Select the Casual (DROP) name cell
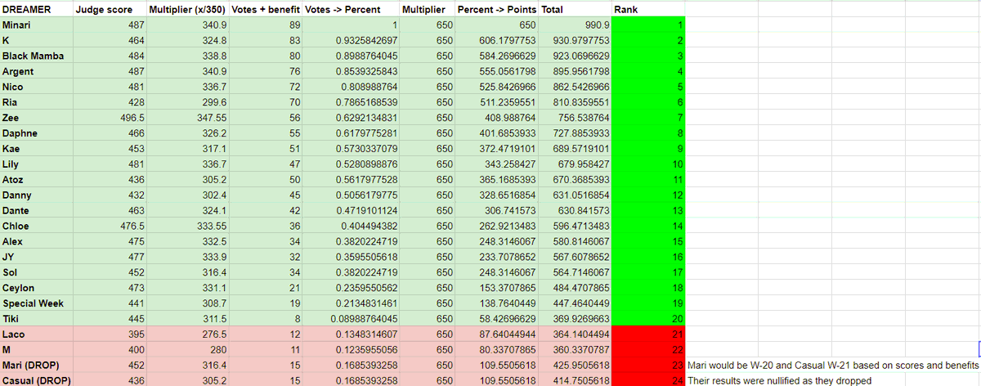 coord(37,382)
